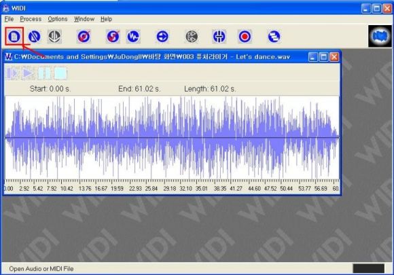Minimize the Let's dance.wav child window

point(313,57)
